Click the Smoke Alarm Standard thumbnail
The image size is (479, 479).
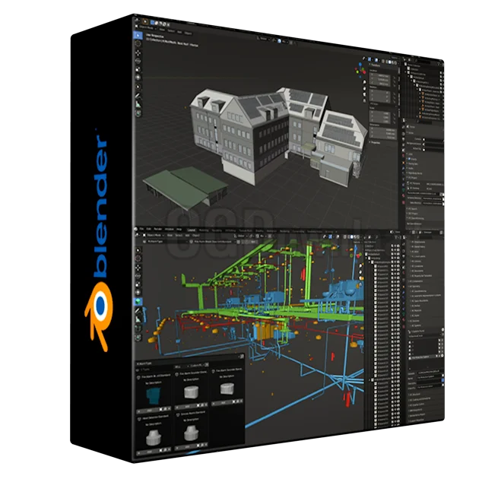tap(192, 433)
